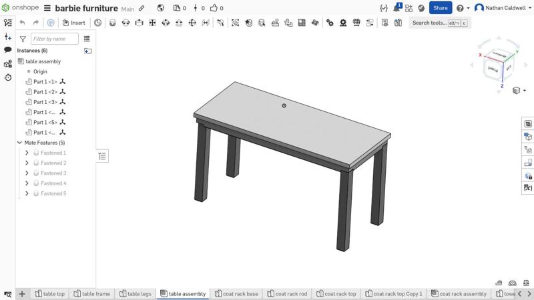The height and width of the screenshot is (300, 534).
Task: Select the Group tool with dashed frame
Action: point(235,23)
